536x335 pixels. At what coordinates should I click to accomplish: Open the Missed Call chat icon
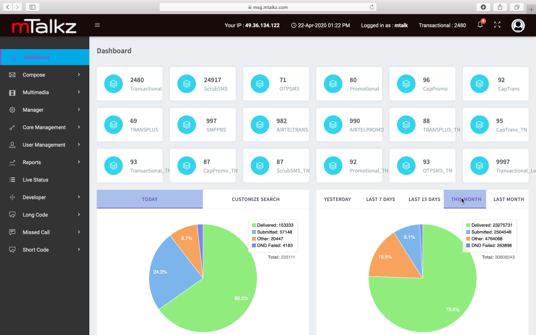click(12, 232)
